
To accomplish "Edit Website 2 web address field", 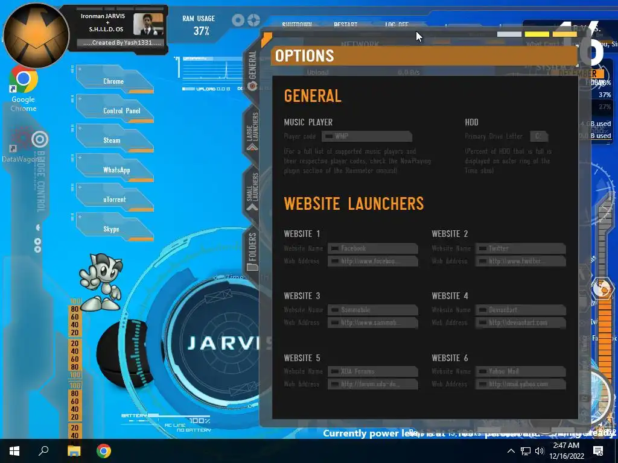I will [521, 261].
